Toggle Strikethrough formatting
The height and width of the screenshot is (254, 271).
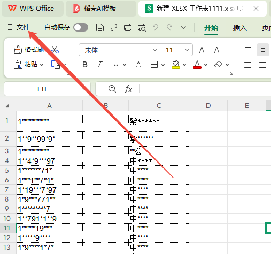click(x=138, y=65)
